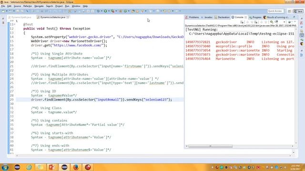Click the console horizontal scrollbar thumb
The width and height of the screenshot is (305, 171).
pyautogui.click(x=210, y=146)
